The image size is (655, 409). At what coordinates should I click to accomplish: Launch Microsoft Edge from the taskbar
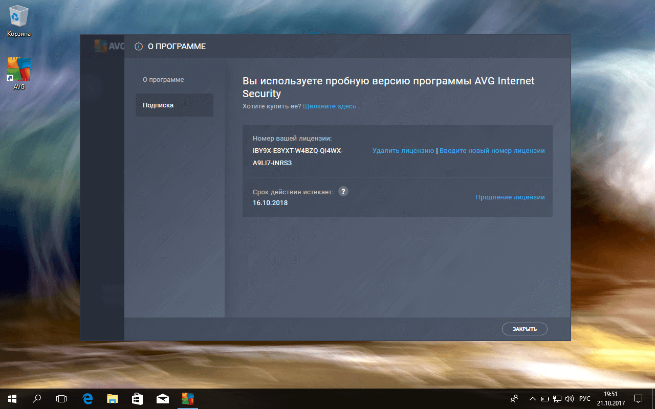tap(88, 398)
